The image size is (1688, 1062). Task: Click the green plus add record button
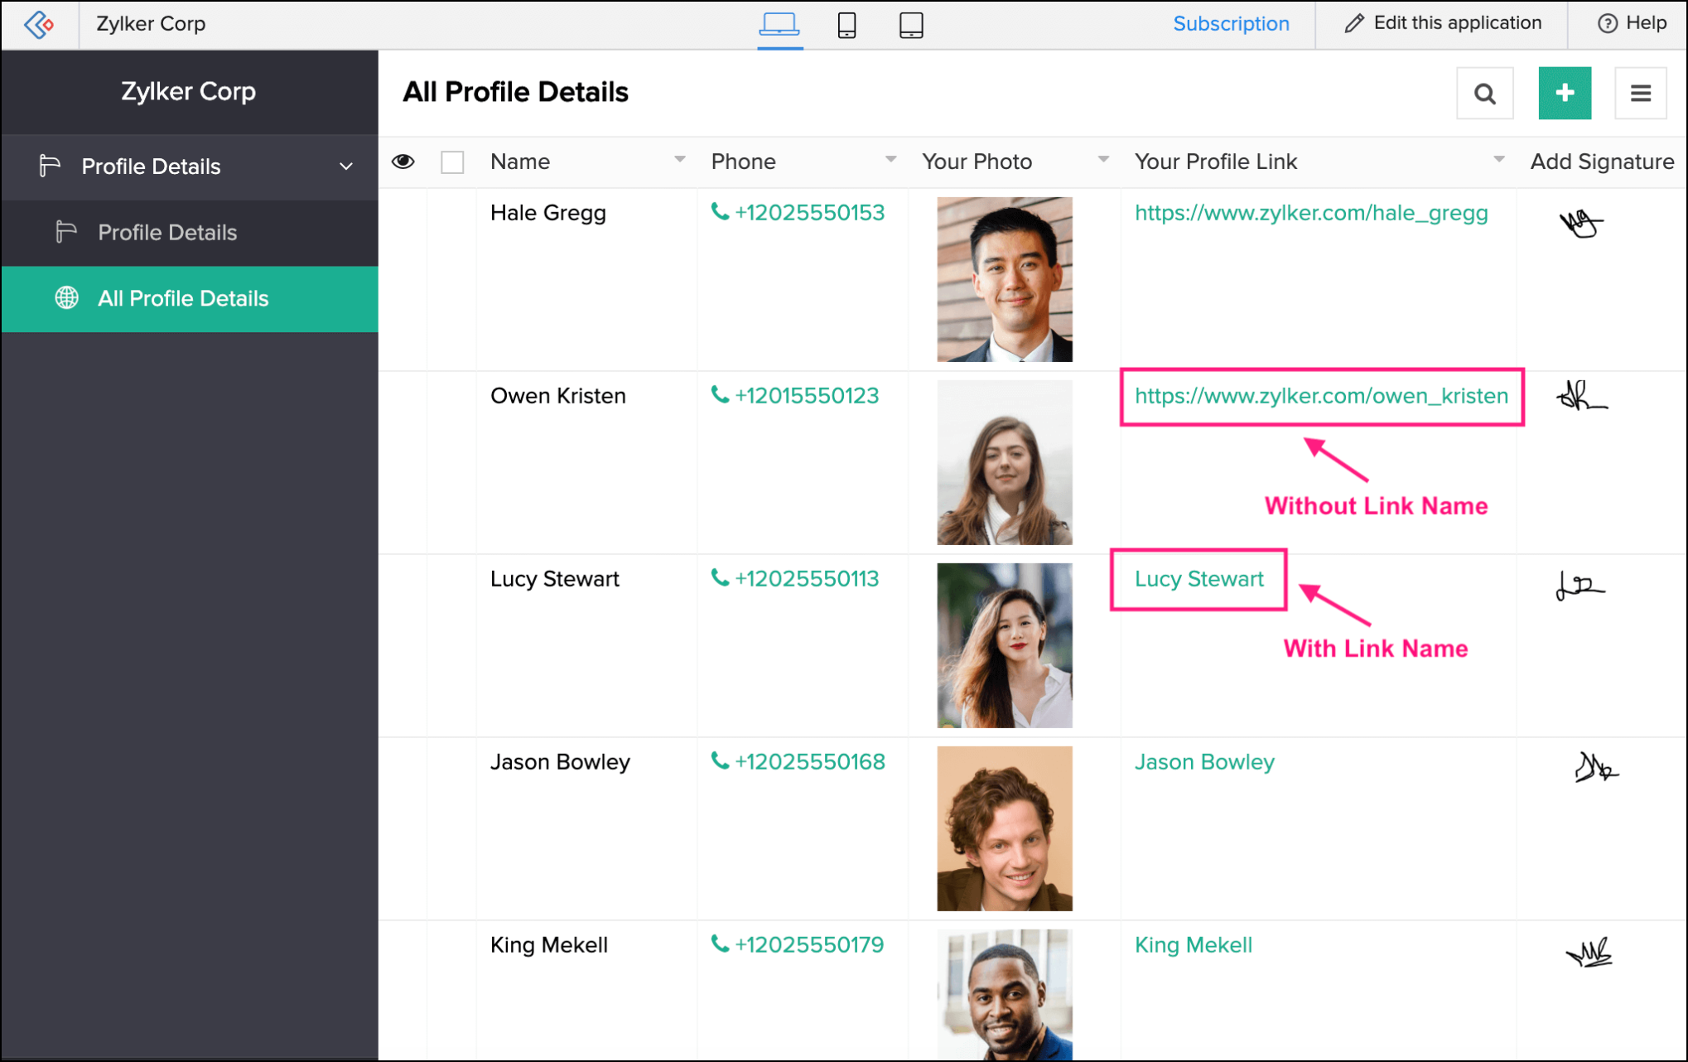tap(1564, 94)
